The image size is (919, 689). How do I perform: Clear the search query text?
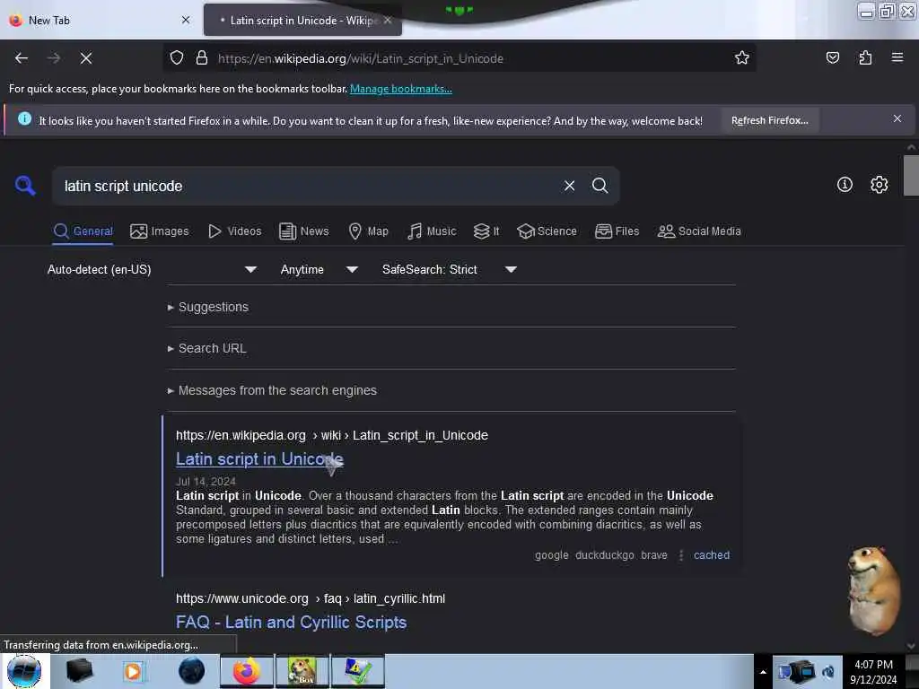[569, 186]
